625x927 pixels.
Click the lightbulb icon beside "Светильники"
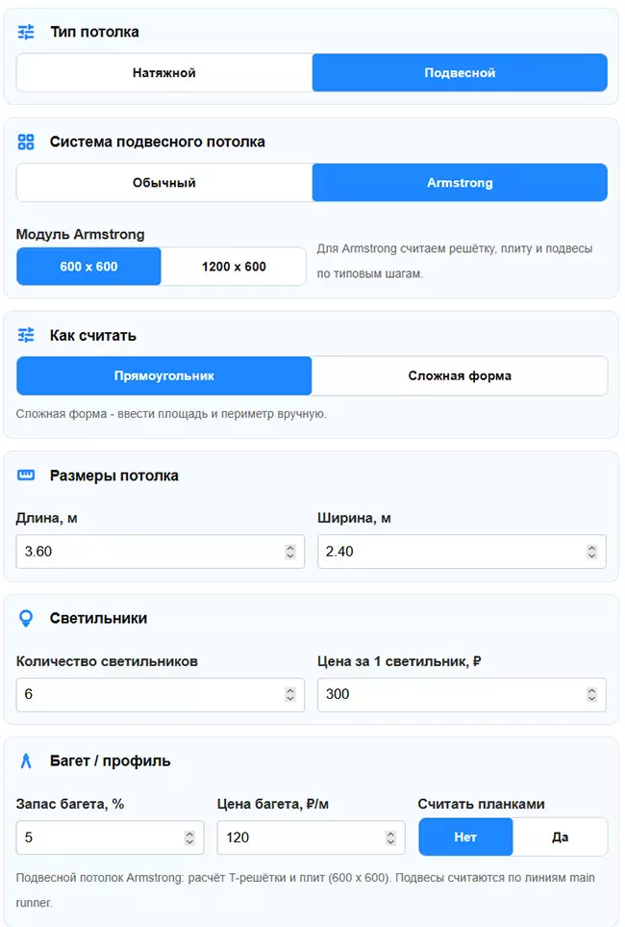[x=27, y=618]
